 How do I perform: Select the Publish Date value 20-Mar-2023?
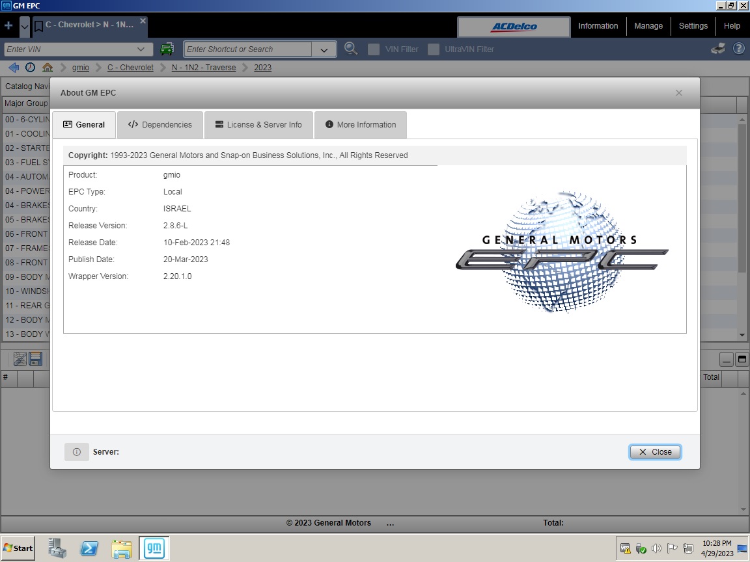pos(186,260)
